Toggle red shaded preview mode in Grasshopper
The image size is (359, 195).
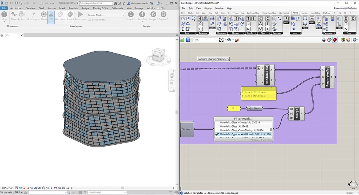[335, 40]
